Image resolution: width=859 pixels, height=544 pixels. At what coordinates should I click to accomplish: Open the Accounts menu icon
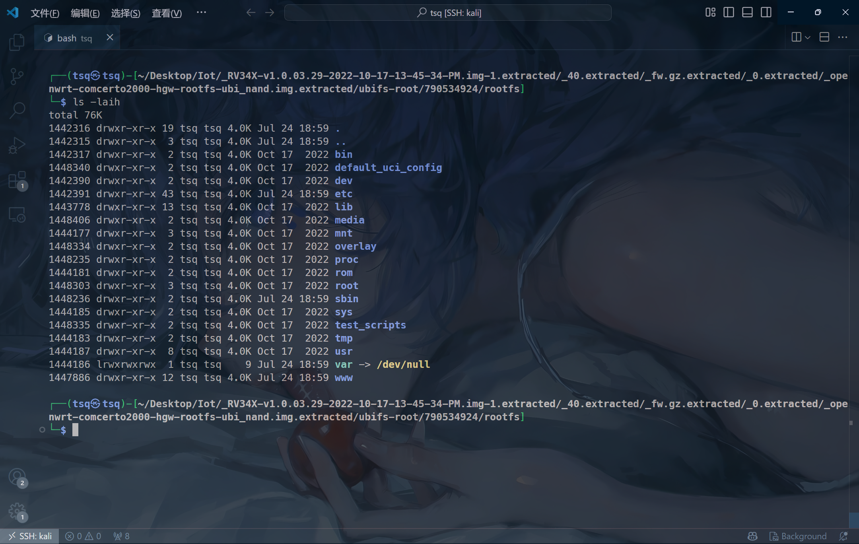click(17, 476)
